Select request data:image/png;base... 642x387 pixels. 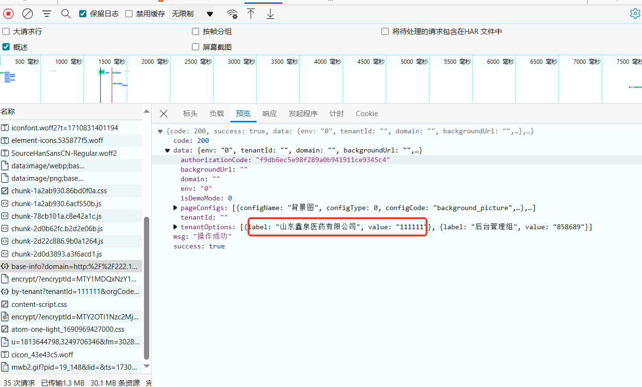(x=71, y=178)
